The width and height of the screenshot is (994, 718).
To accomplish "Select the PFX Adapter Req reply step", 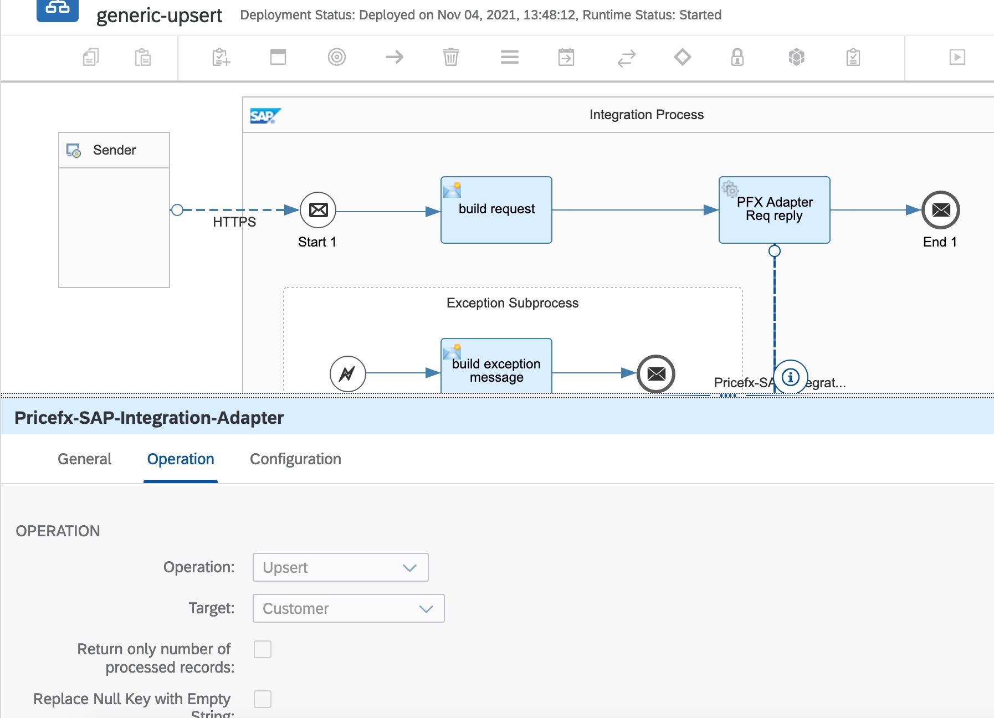I will (x=774, y=210).
